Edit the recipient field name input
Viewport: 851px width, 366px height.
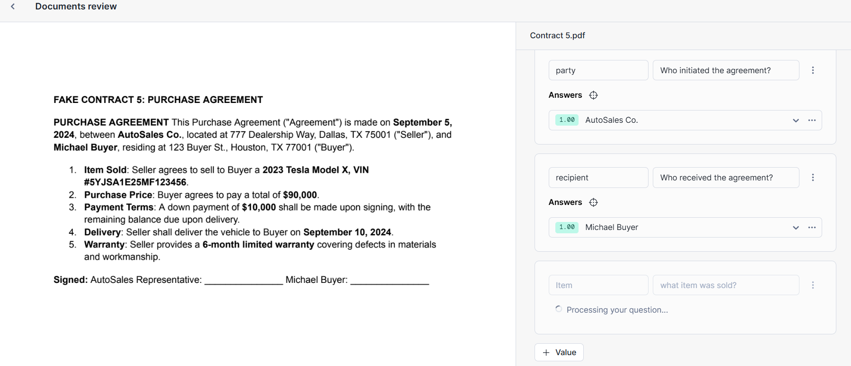pyautogui.click(x=598, y=178)
